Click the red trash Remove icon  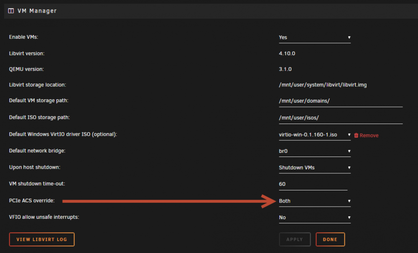356,135
